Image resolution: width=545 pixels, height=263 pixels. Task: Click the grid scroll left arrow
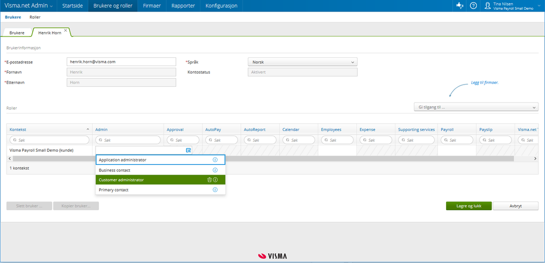[x=9, y=158]
